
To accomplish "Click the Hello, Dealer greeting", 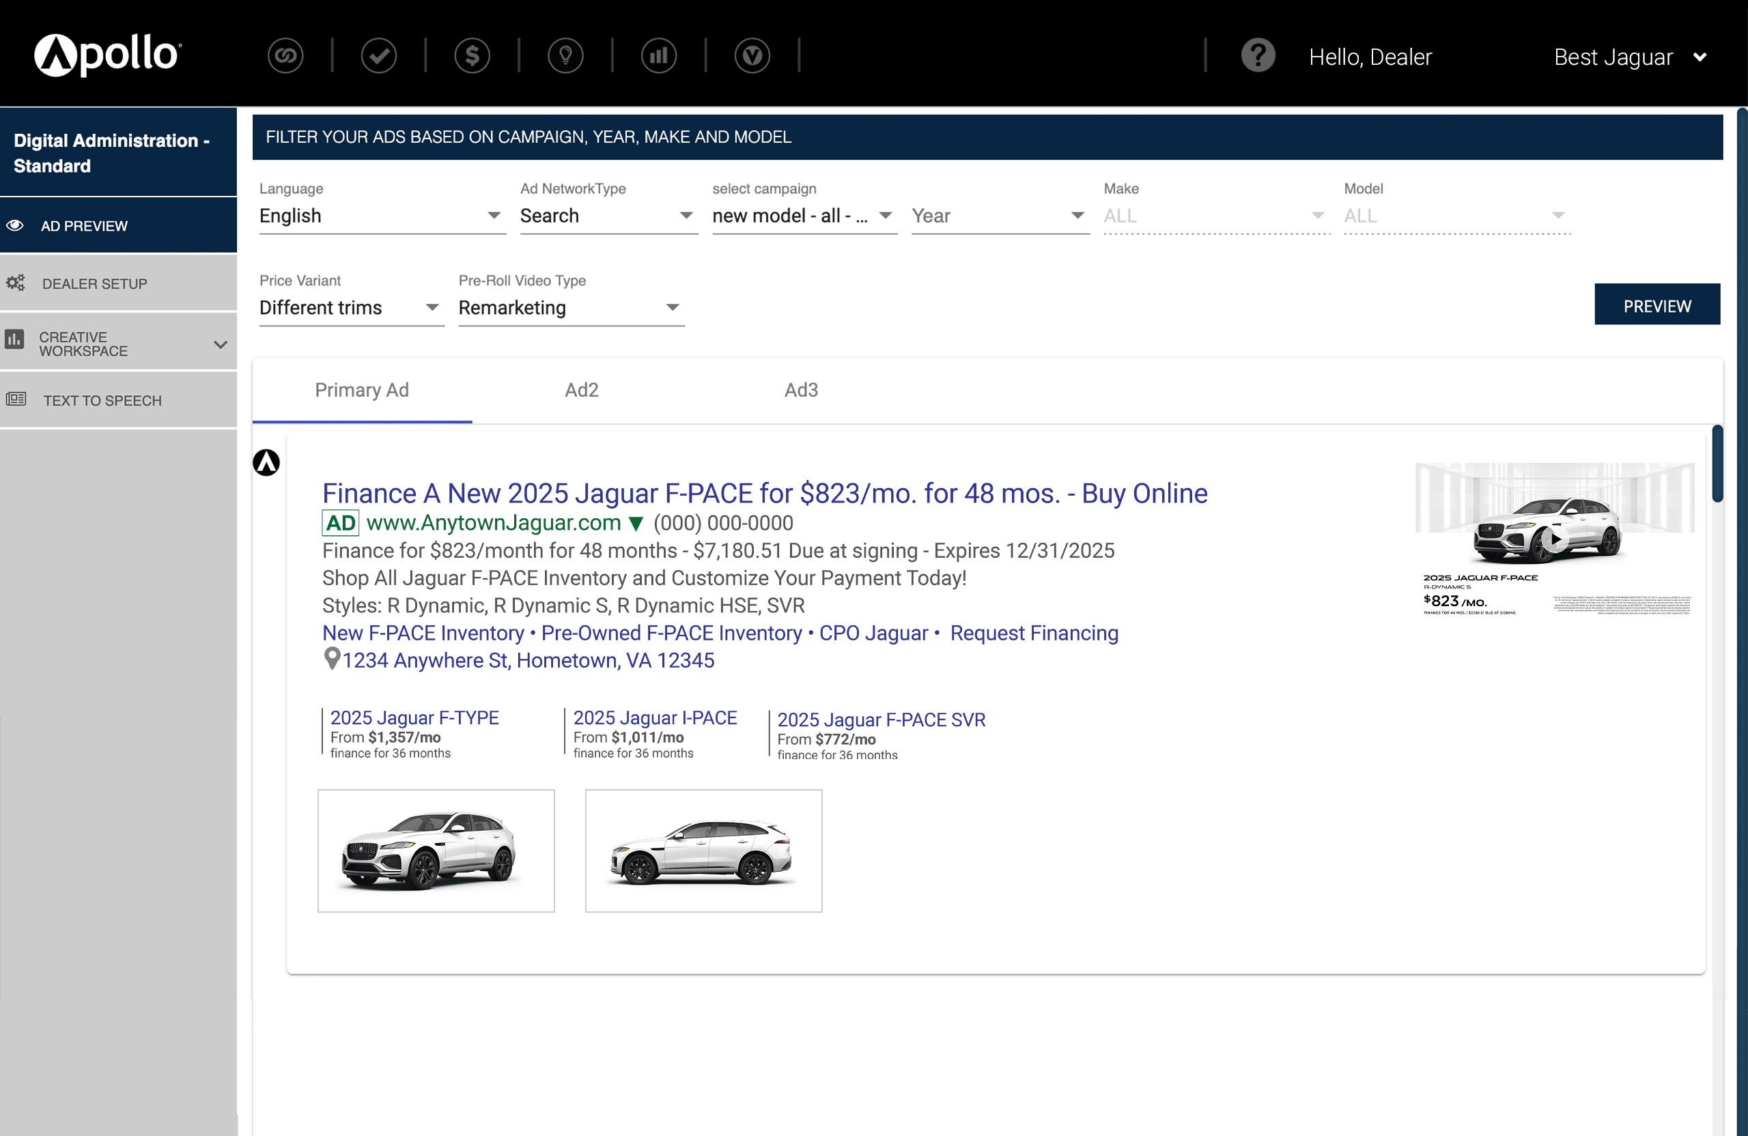I will point(1370,57).
